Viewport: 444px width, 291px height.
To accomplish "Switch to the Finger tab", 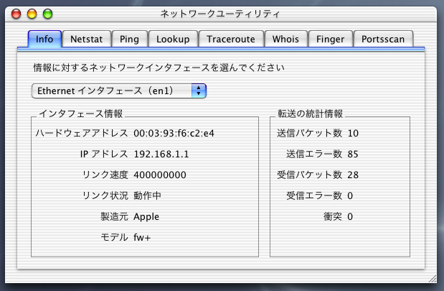I will 331,39.
